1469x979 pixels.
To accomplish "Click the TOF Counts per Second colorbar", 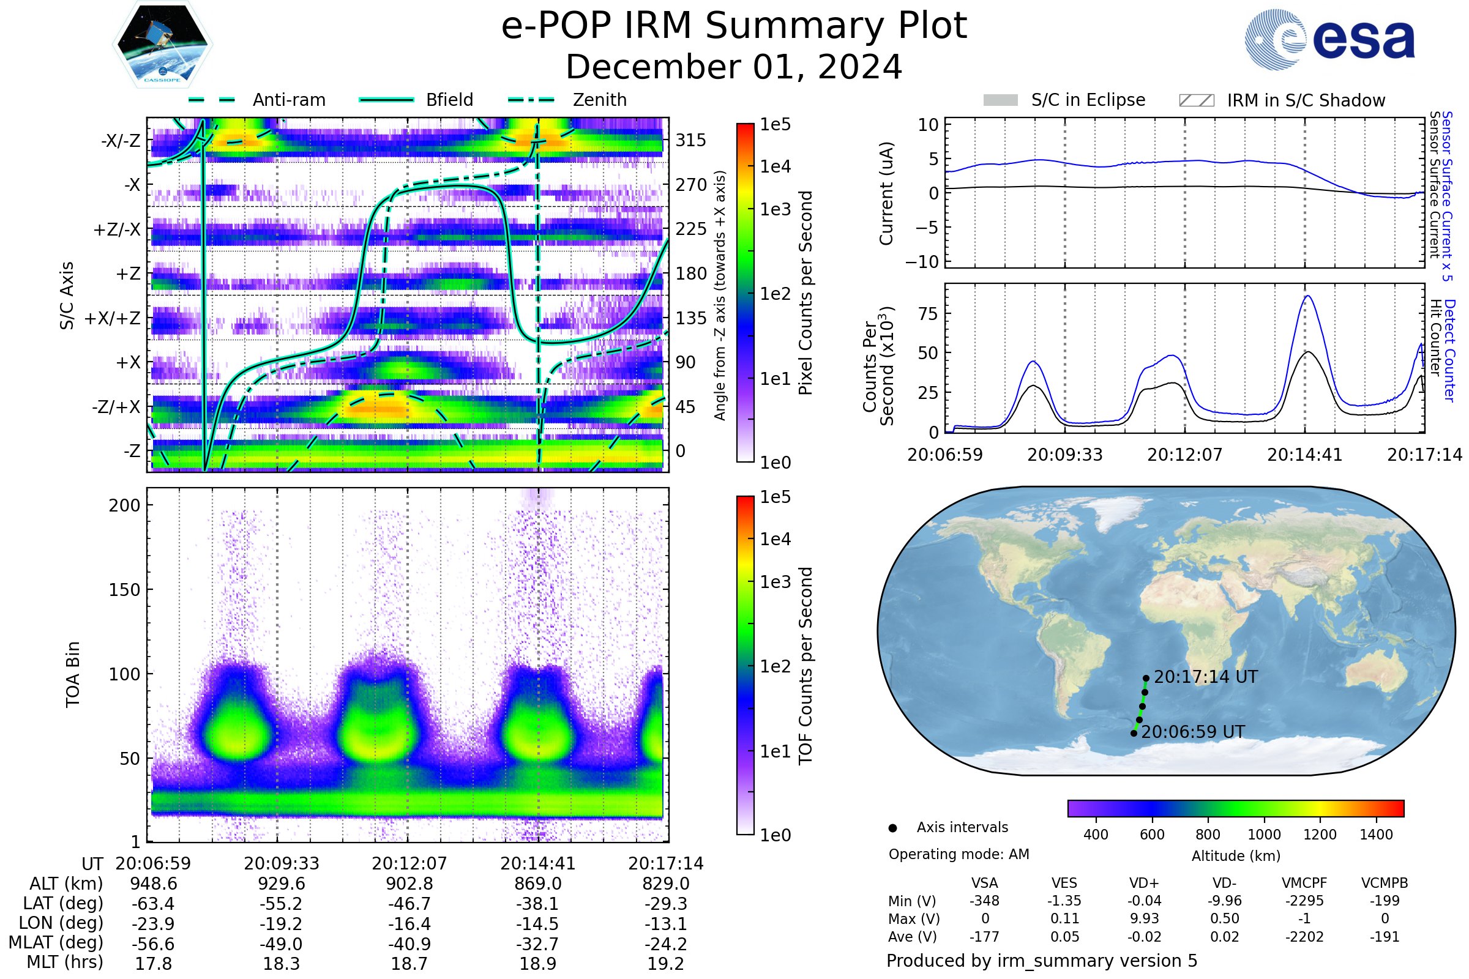I will 745,665.
